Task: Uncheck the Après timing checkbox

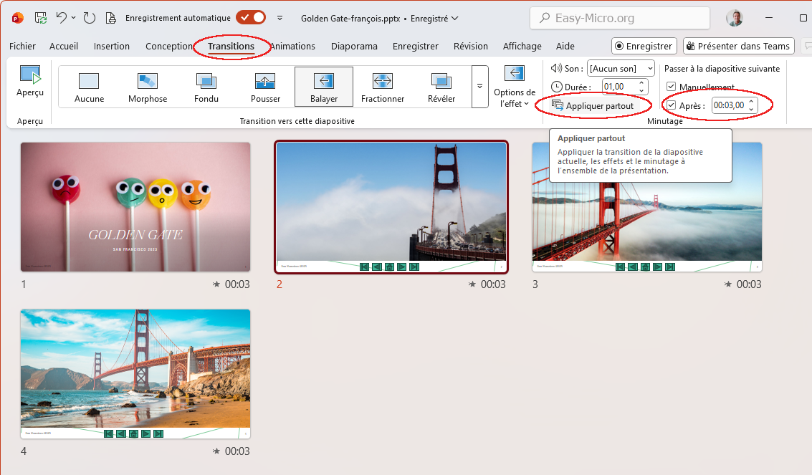Action: tap(671, 105)
